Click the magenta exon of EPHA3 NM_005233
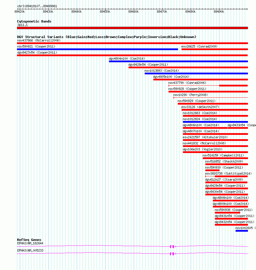 click(172, 254)
